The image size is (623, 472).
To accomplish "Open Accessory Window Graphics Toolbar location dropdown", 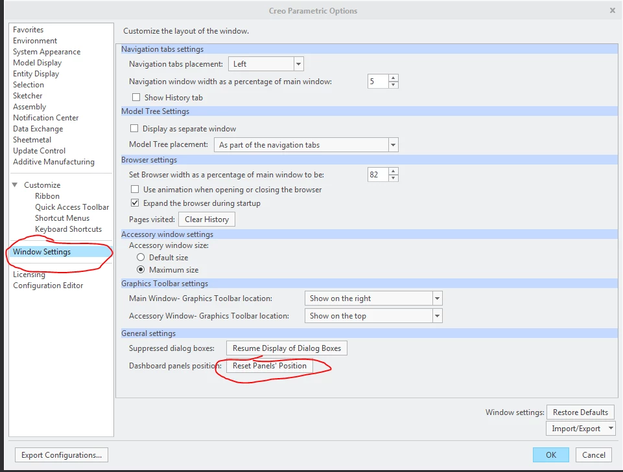I will 437,316.
